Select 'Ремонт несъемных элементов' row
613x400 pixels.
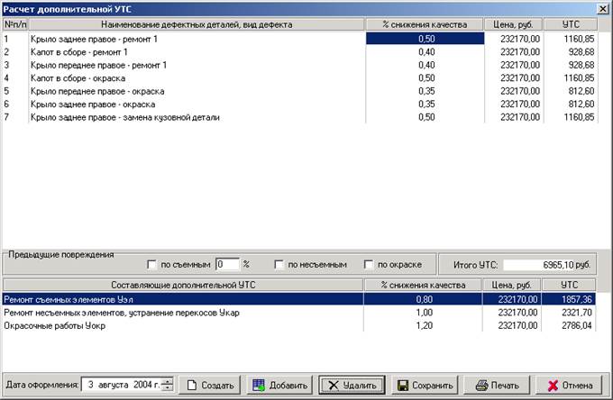(182, 313)
